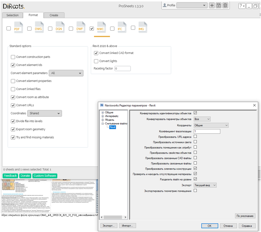The height and width of the screenshot is (232, 261).
Task: Click the save profile floppy disk icon
Action: pyautogui.click(x=219, y=5)
